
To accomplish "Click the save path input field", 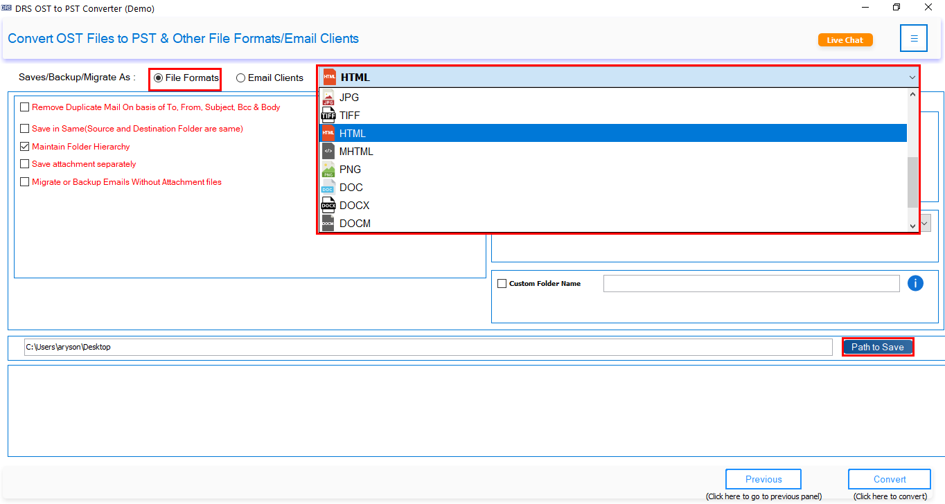I will point(428,347).
